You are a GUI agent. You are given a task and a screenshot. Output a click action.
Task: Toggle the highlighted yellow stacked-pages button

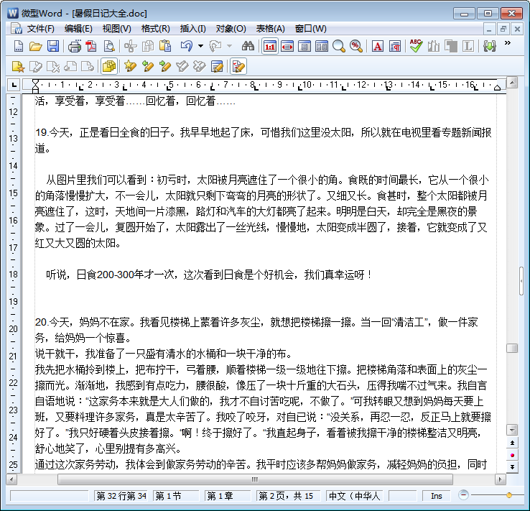pos(109,67)
